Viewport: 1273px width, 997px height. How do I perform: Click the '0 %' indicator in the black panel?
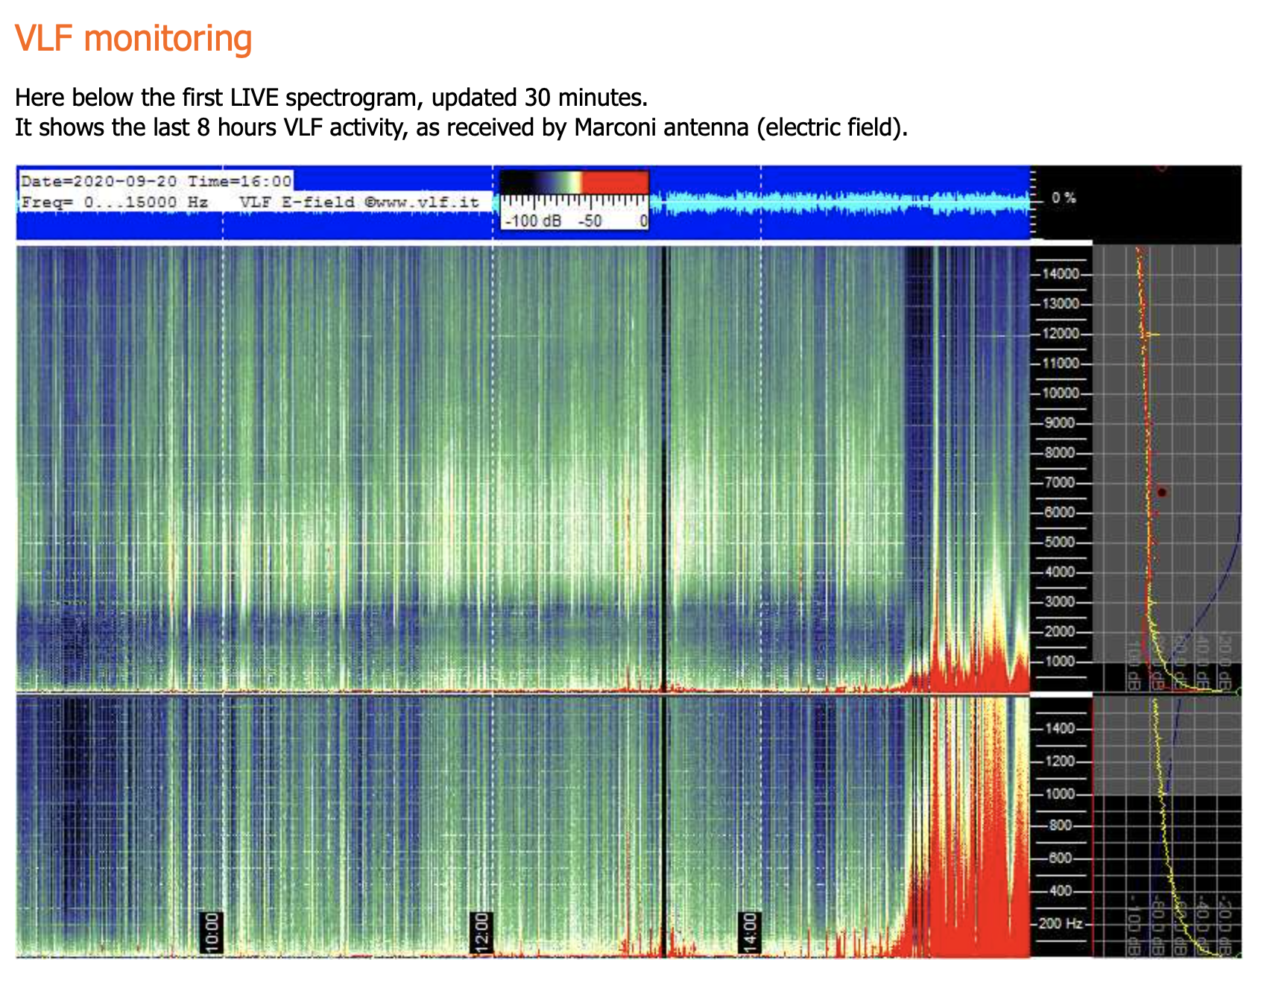(x=1064, y=198)
